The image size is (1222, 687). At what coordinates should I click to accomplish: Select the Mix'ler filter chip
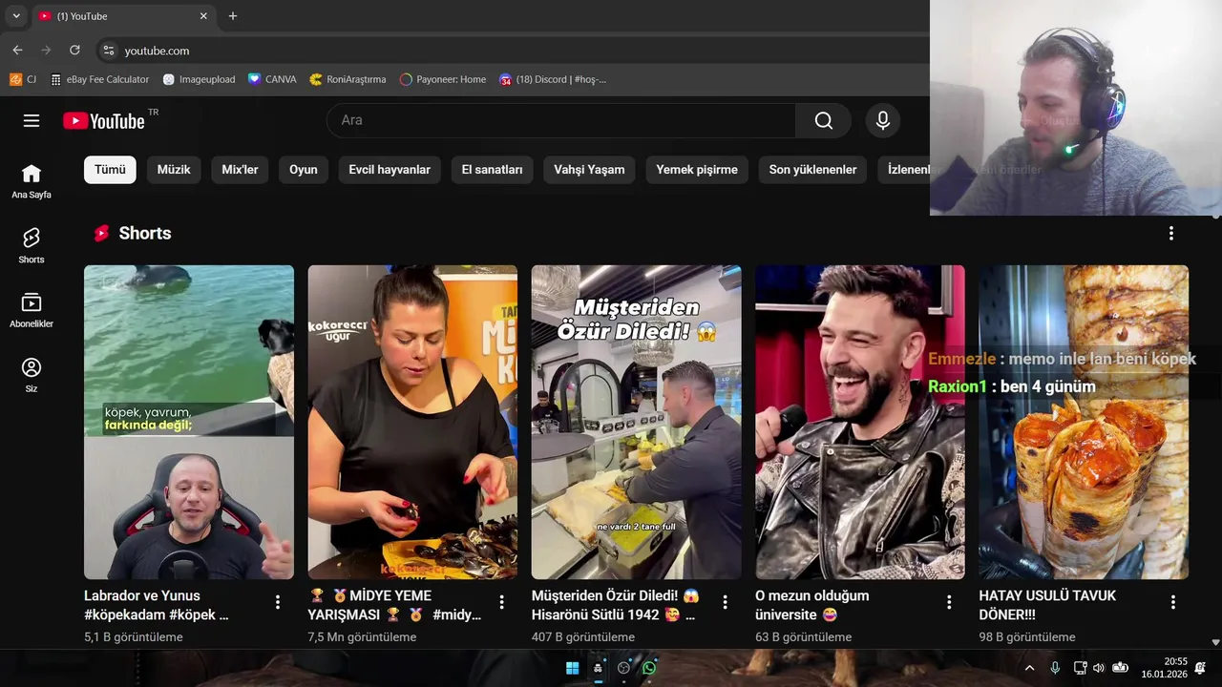(240, 170)
